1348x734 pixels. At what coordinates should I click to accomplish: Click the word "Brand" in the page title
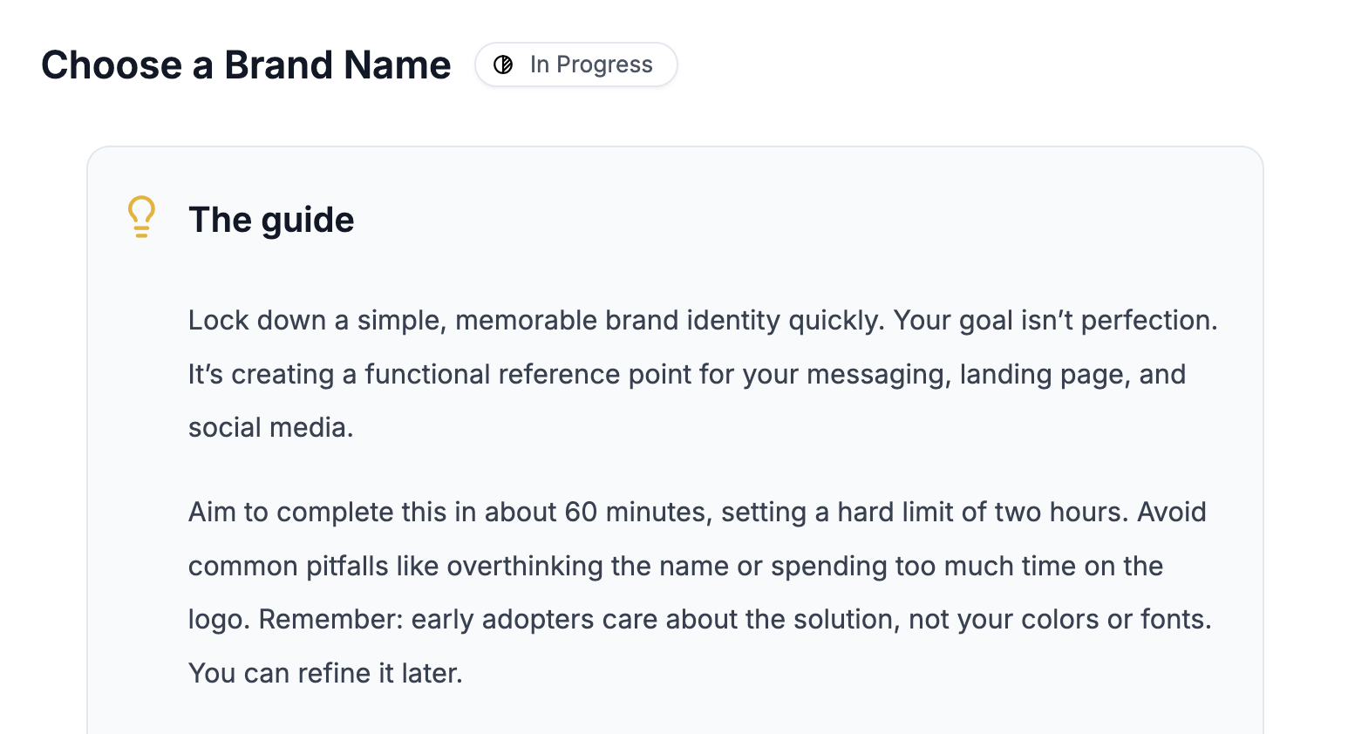tap(279, 65)
